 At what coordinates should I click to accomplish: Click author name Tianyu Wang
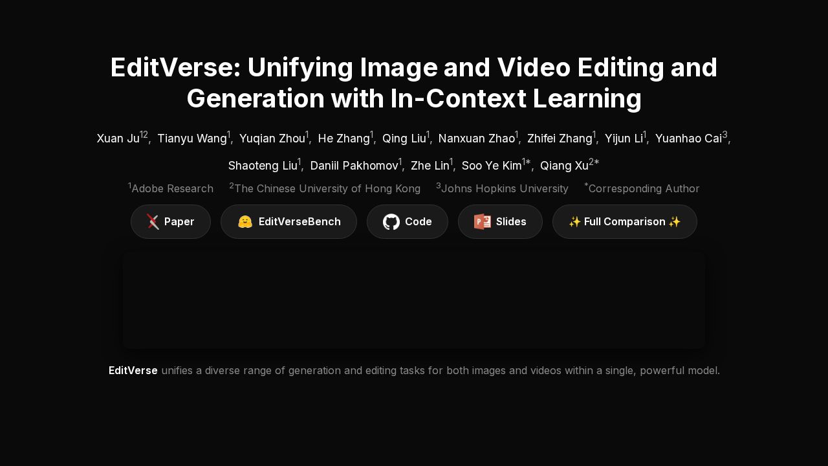pos(192,139)
